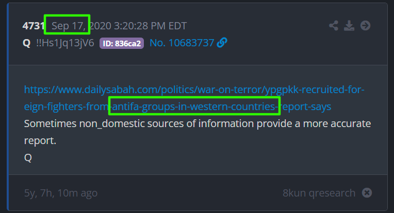
Task: Click the word report. in the post body
Action: 40,141
